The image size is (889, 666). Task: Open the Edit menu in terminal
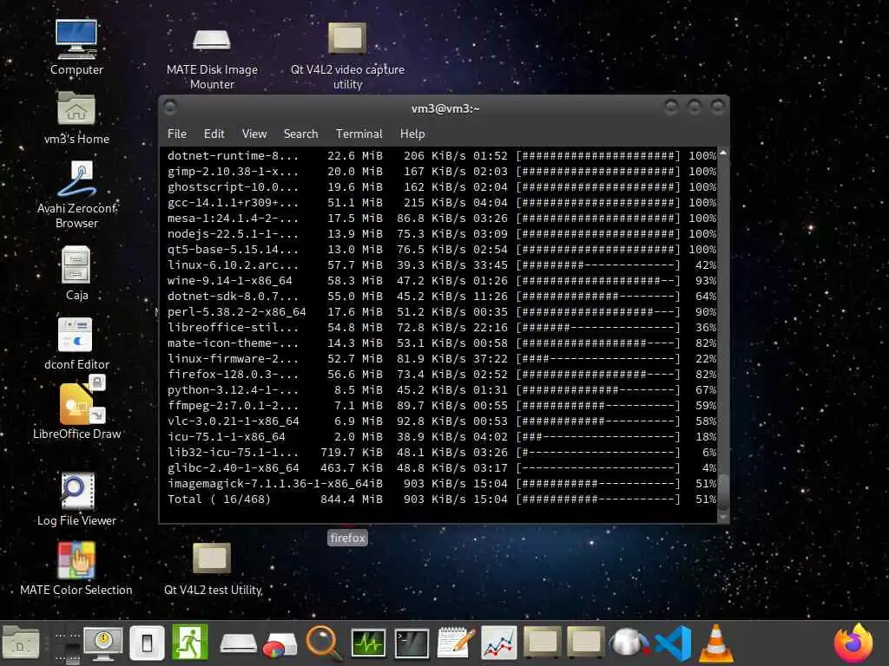coord(214,134)
